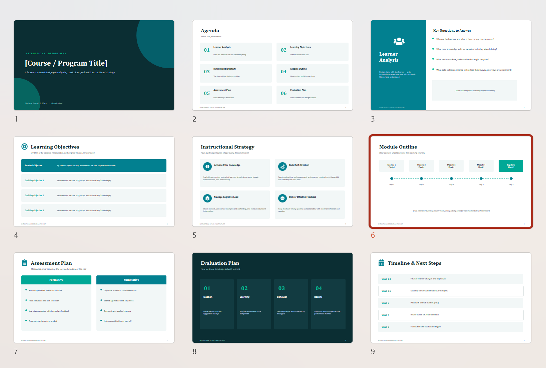Click the Manage Cognitive Load layers icon

click(207, 198)
